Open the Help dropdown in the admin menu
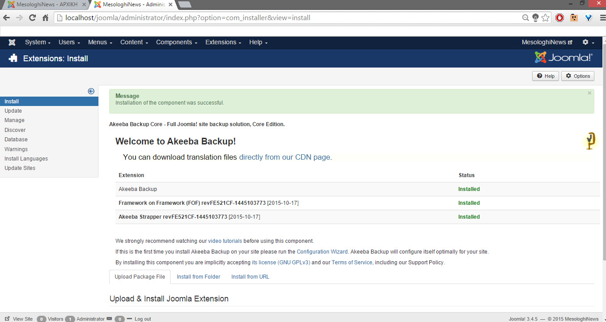Viewport: 606px width, 322px height. [x=258, y=42]
